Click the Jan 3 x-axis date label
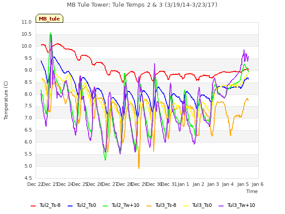 click(x=213, y=184)
